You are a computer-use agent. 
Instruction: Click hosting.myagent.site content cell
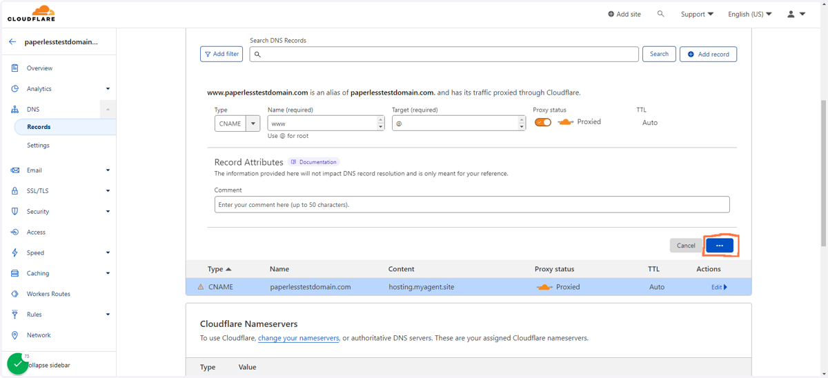[422, 287]
